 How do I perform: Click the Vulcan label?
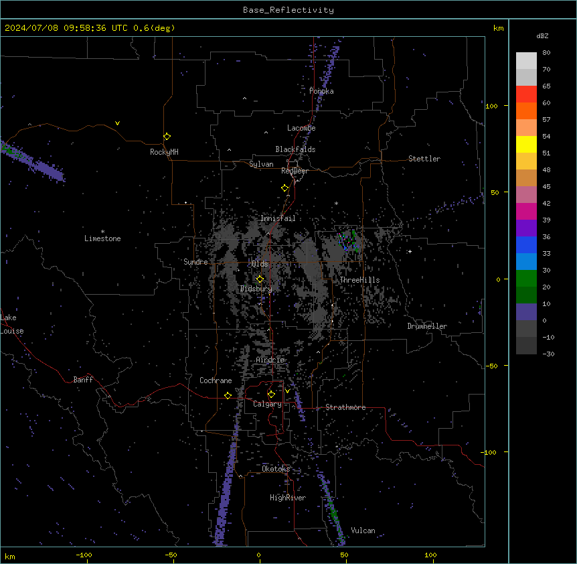[x=363, y=531]
